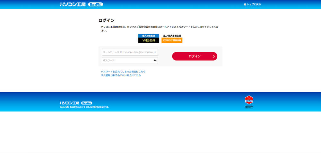Viewport: 321px width, 153px height.
Task: Go back via トップに戻る link
Action: [252, 4]
